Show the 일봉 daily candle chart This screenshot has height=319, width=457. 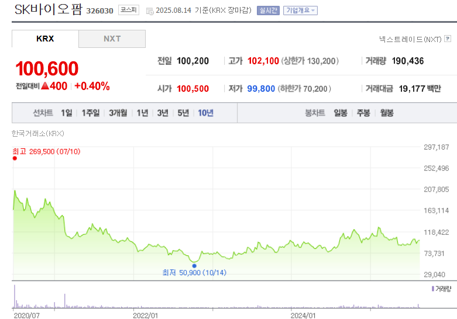(341, 113)
